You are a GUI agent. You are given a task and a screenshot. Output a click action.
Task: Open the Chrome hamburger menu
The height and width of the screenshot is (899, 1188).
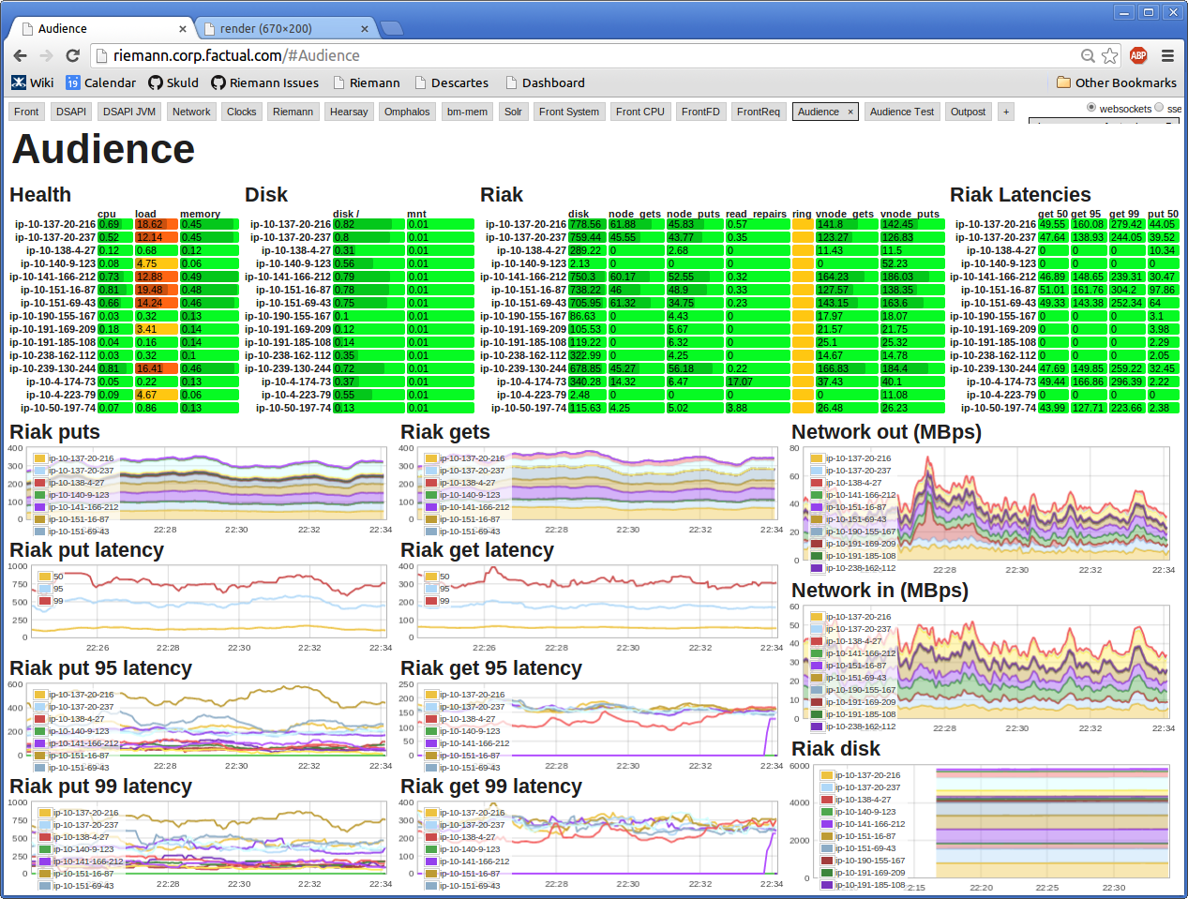pos(1167,55)
